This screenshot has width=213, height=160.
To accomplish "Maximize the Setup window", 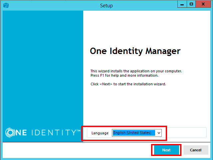I will 191,4.
